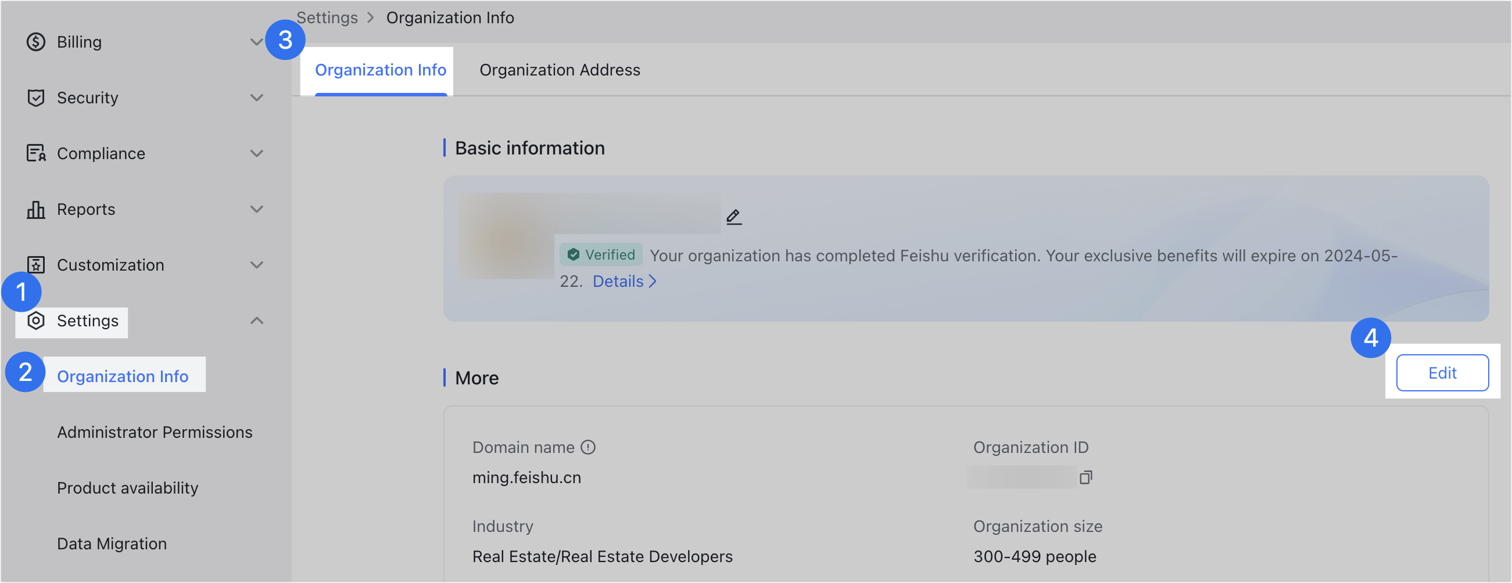Select the Customization icon in sidebar
1512x583 pixels.
click(36, 265)
